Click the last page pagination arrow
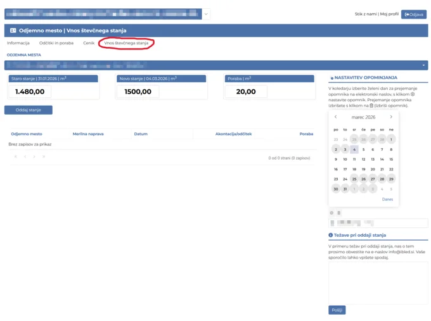 [44, 157]
